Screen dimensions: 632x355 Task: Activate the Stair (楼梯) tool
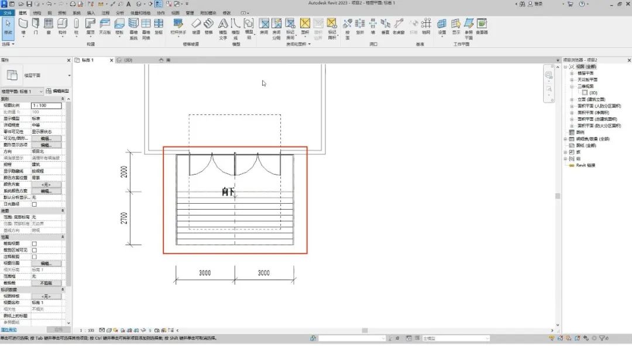coord(209,26)
